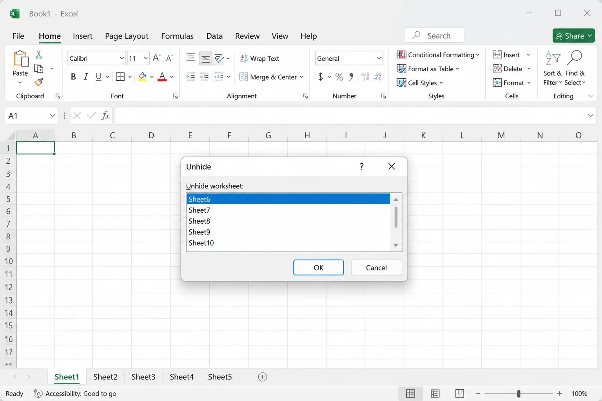Click the Accessibility checker status icon
This screenshot has width=602, height=401.
point(38,394)
